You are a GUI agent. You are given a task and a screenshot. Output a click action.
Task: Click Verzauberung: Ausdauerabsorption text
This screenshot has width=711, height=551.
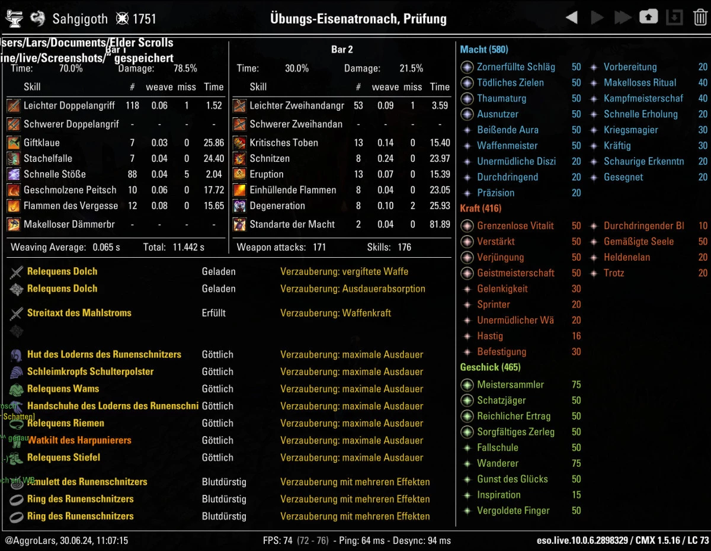click(x=353, y=289)
